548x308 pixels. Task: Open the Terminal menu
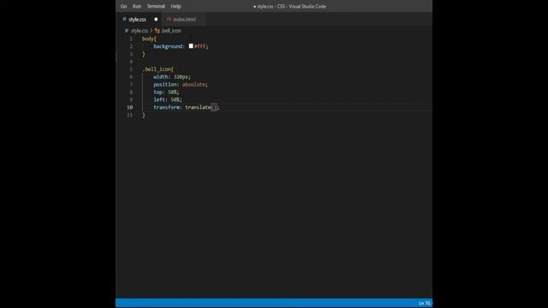pos(156,6)
